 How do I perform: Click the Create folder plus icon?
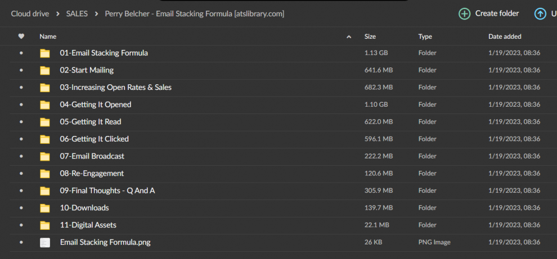click(x=465, y=13)
